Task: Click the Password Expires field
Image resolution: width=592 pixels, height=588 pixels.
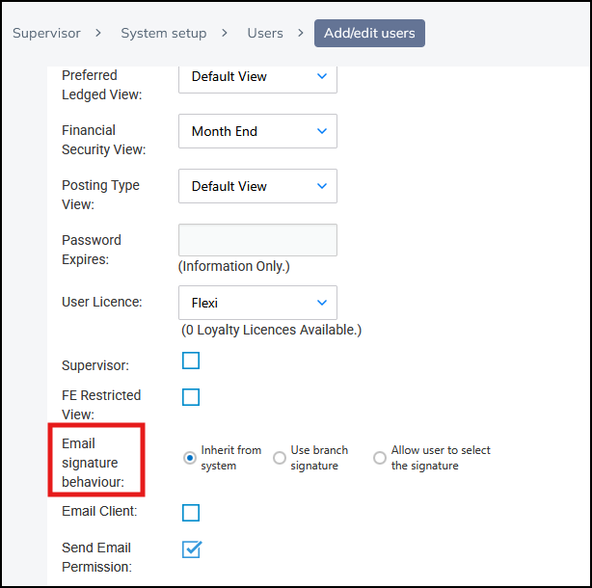Action: pyautogui.click(x=257, y=240)
